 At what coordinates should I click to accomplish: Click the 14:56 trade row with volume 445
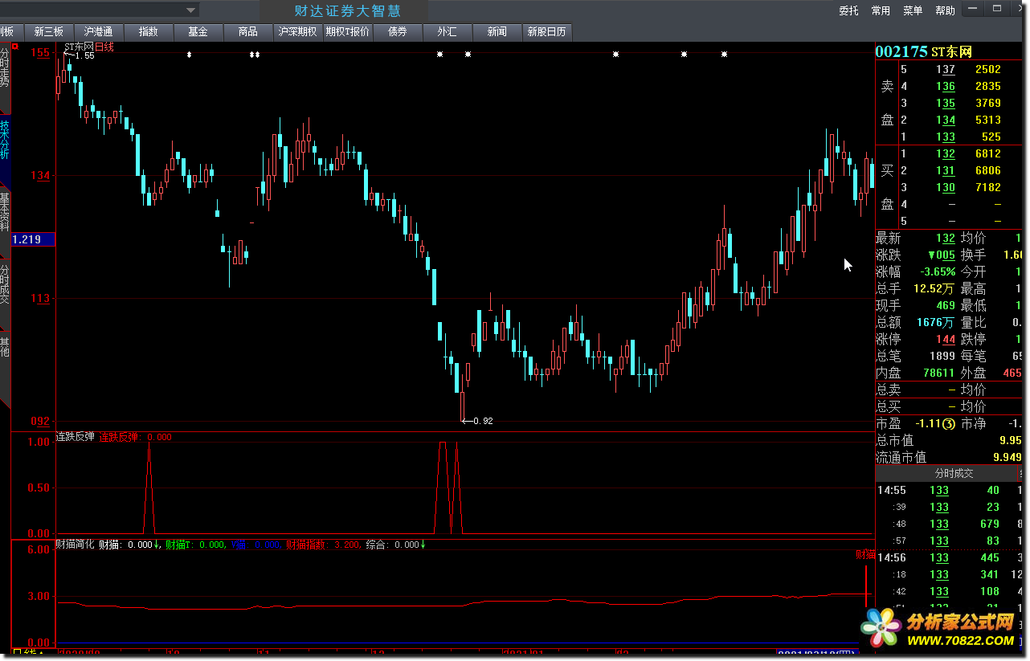click(x=949, y=558)
